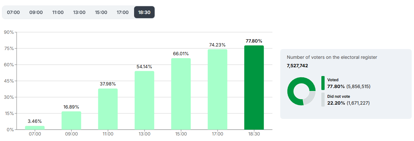
Task: Open the 11:00 turnout tab
Action: [x=58, y=12]
